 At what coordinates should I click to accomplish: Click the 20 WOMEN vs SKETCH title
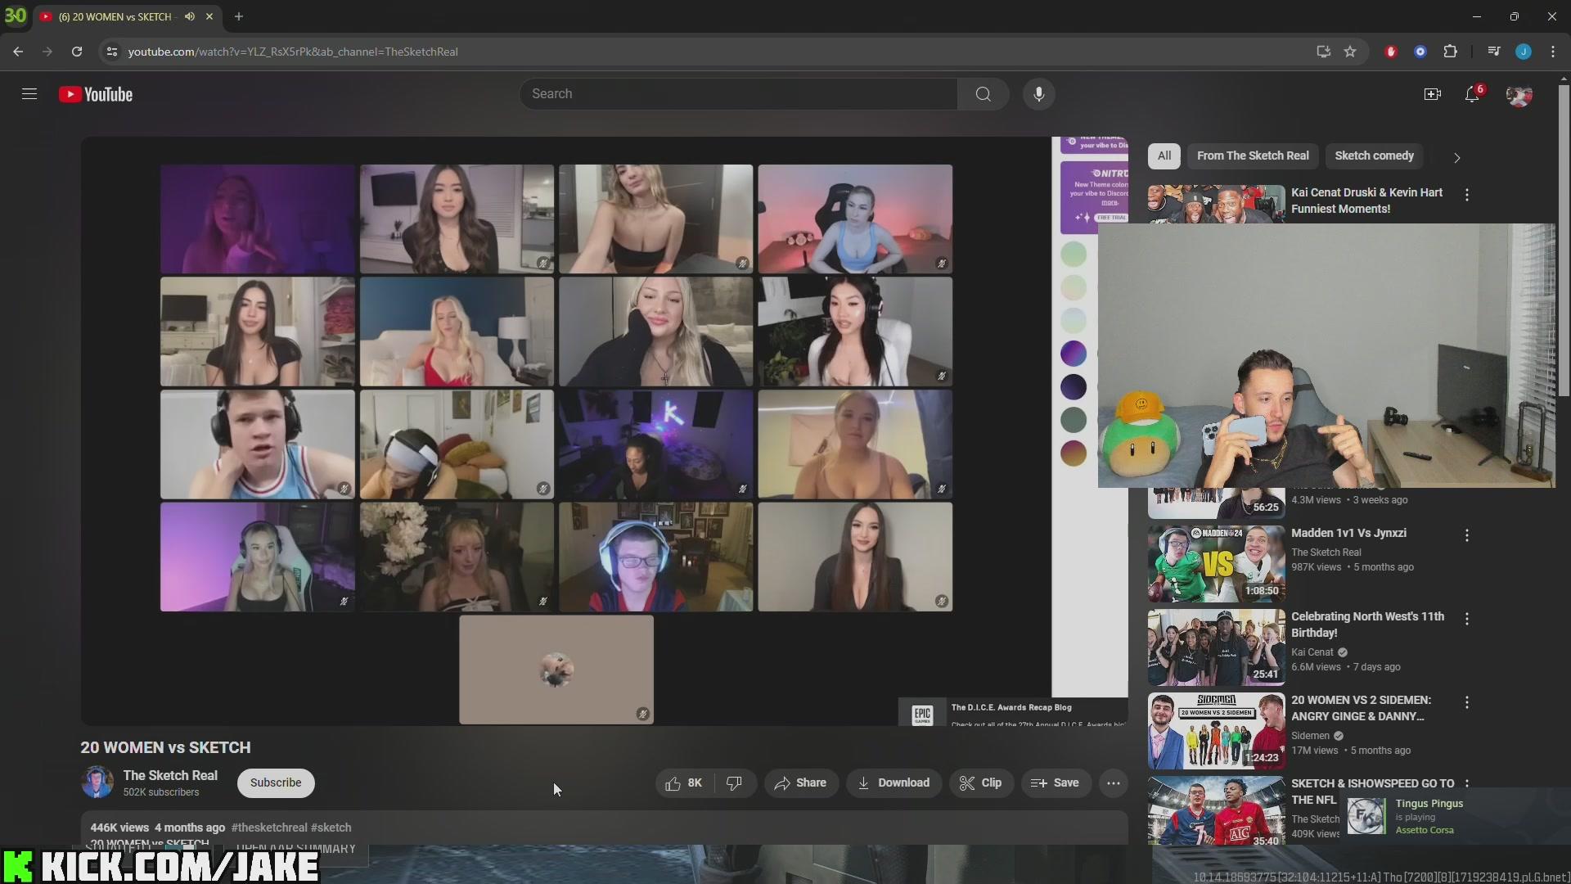165,747
